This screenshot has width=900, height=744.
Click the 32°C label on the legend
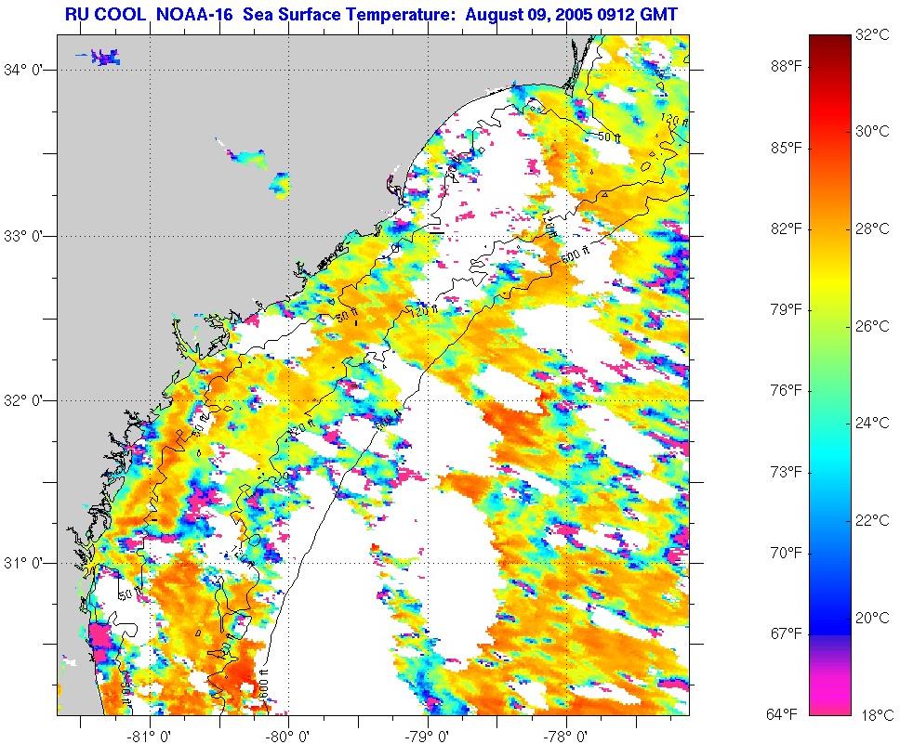point(872,35)
